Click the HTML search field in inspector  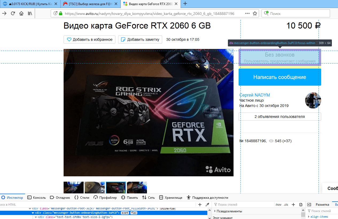pos(98,205)
